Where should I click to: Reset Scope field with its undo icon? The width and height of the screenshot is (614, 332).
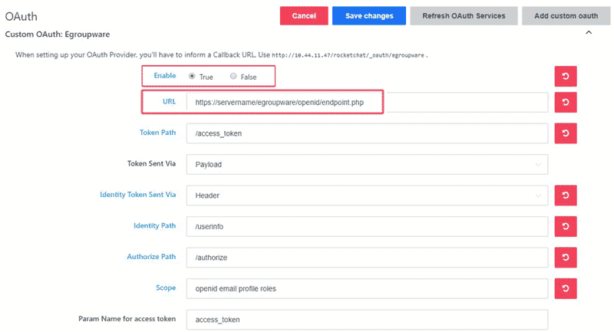(x=566, y=288)
